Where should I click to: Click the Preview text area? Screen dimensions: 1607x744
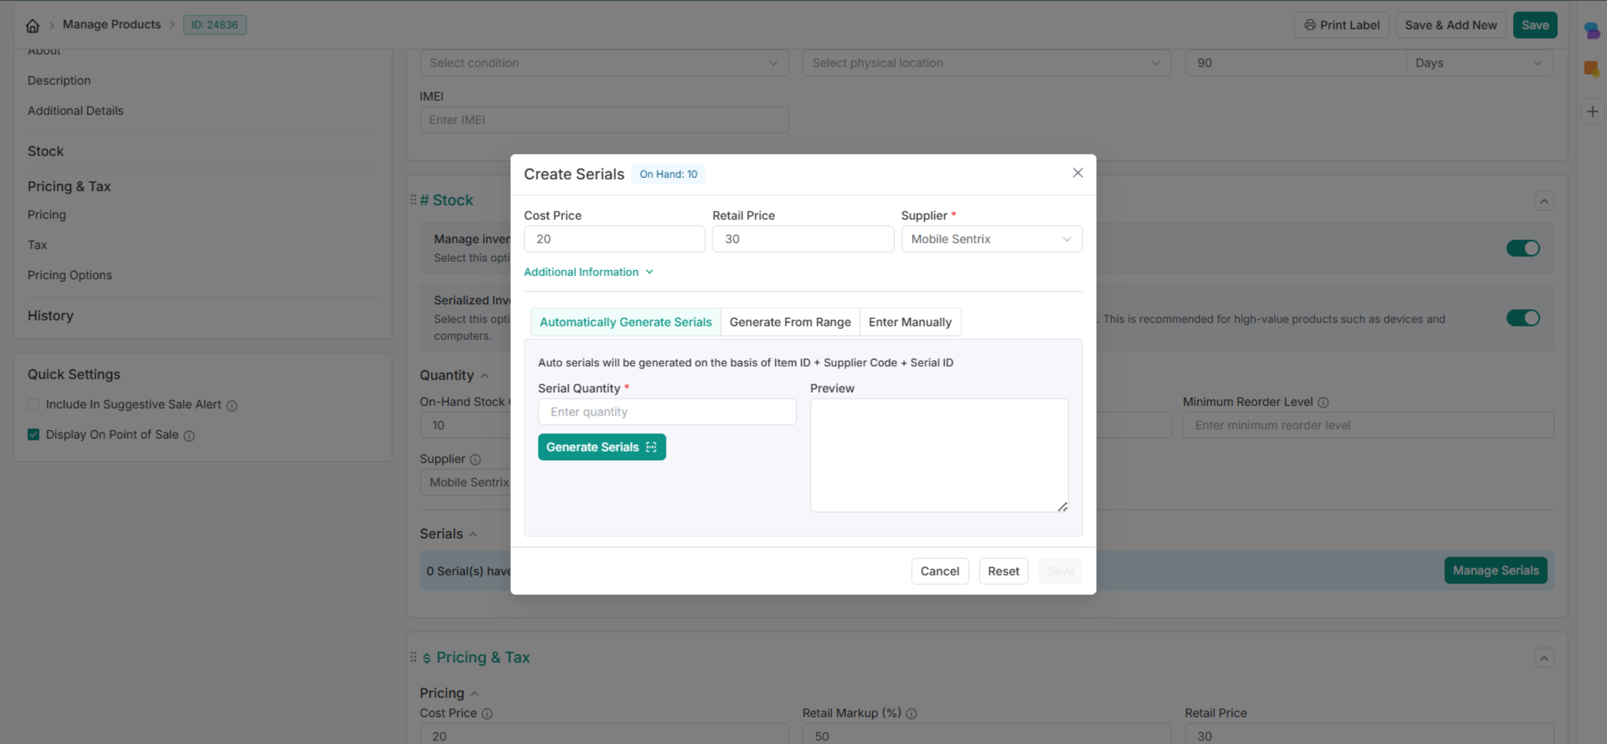click(939, 455)
